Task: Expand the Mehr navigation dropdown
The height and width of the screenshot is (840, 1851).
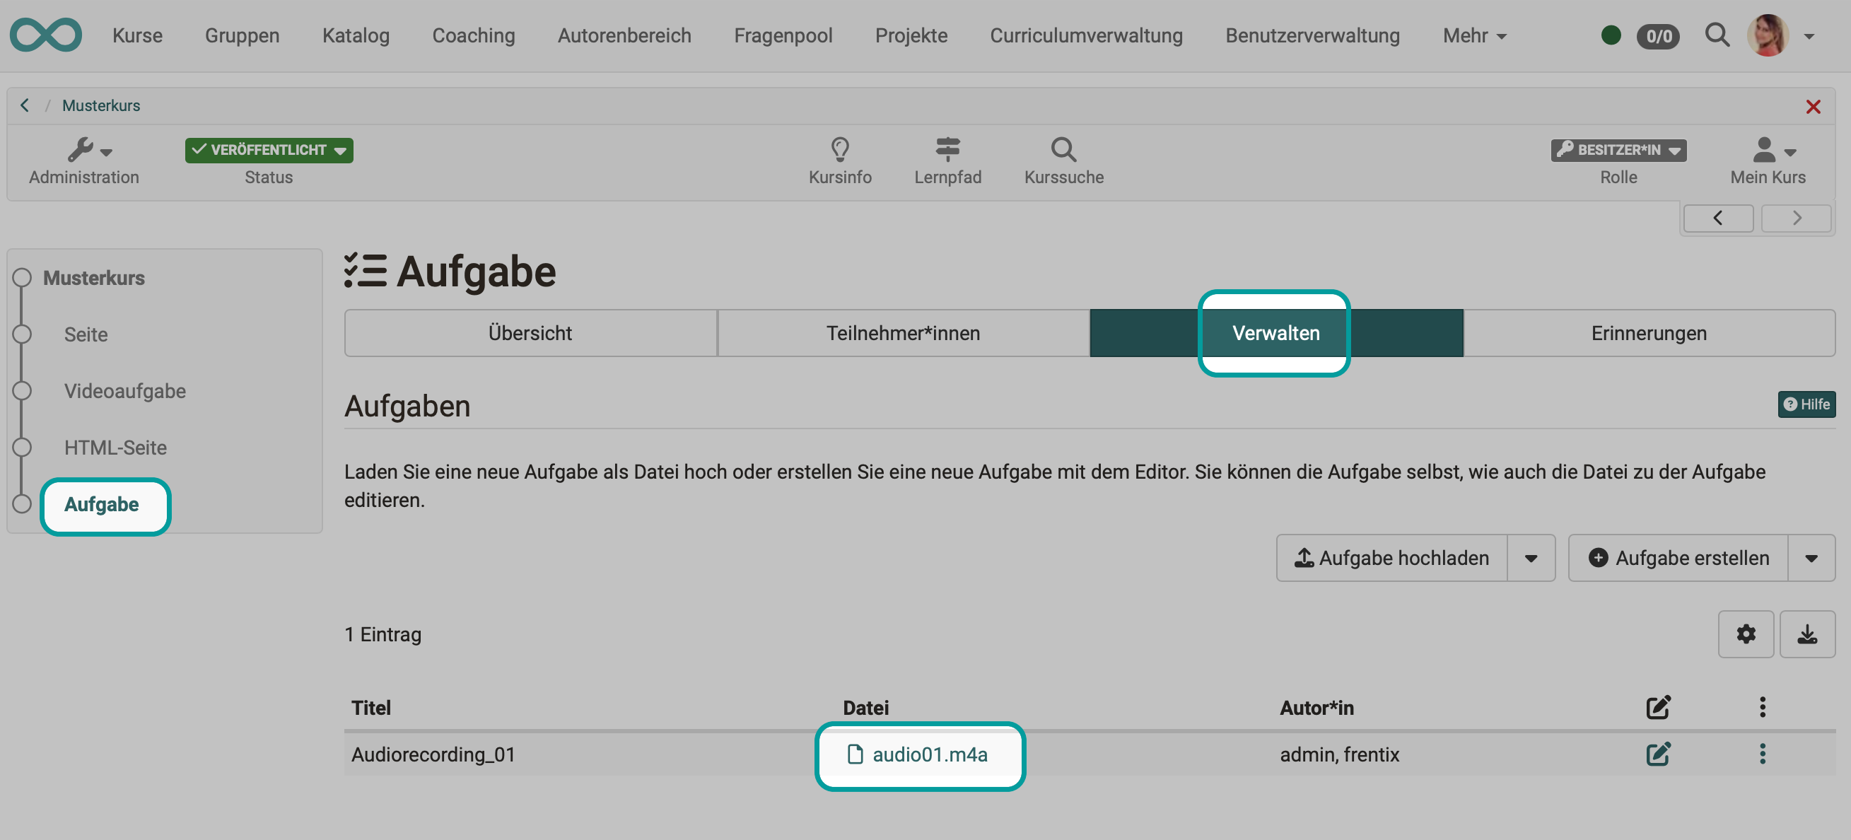Action: tap(1473, 35)
